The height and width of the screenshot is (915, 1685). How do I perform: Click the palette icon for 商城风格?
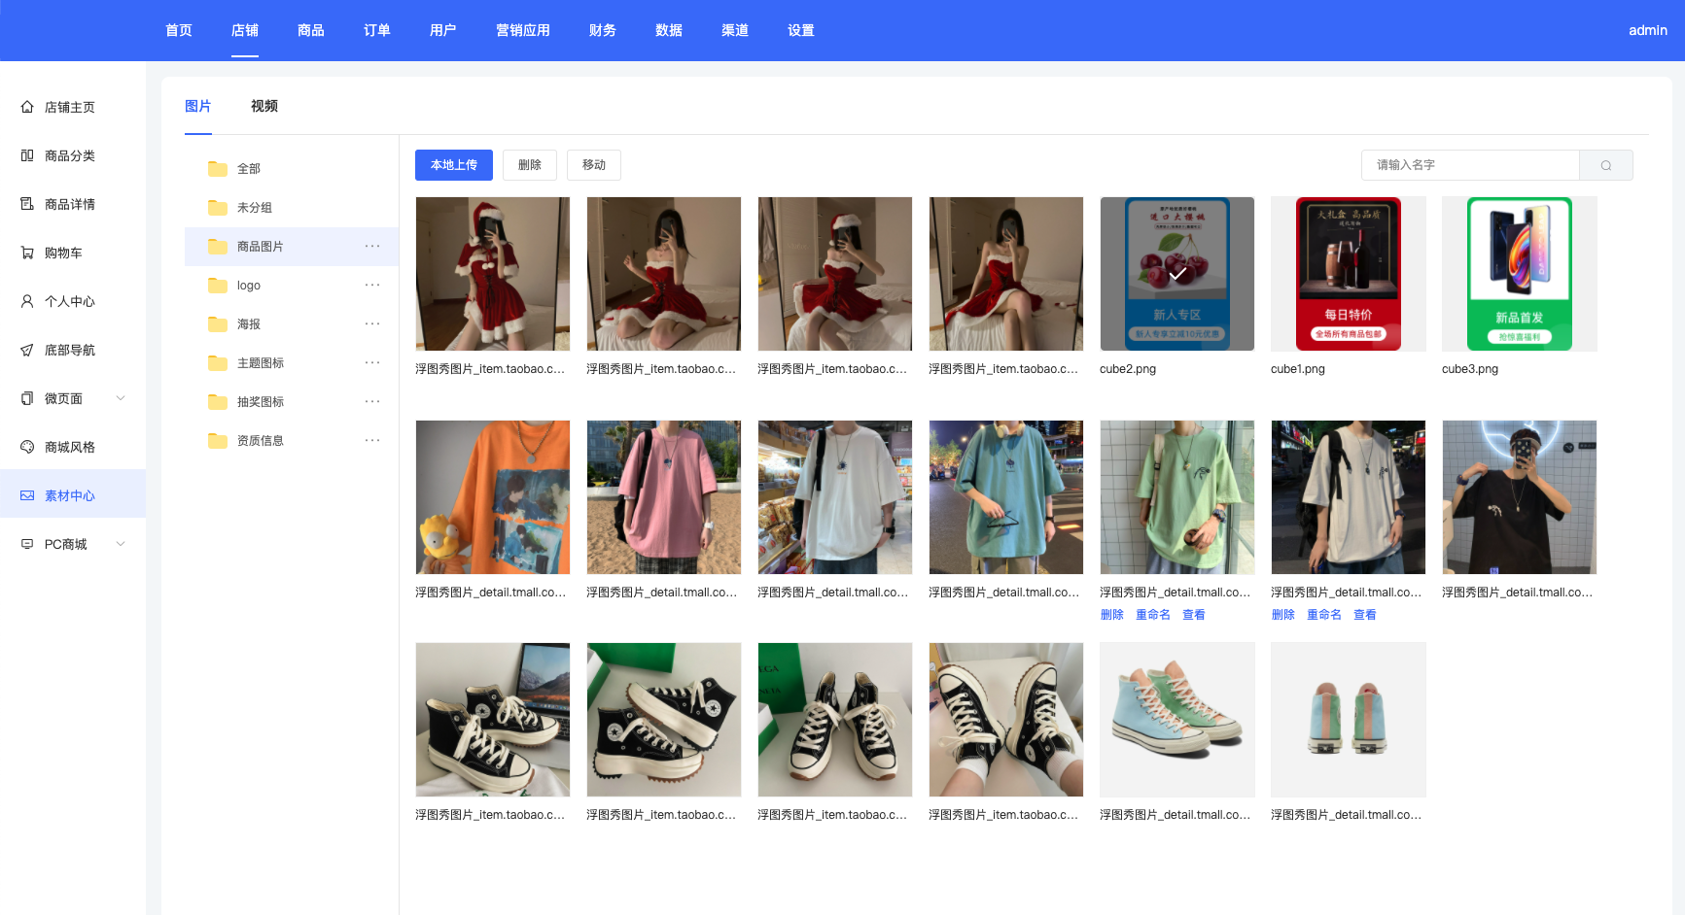pos(27,447)
